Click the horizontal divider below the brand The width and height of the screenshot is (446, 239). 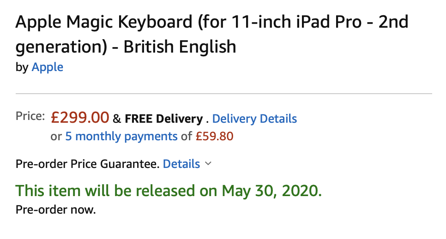point(223,94)
